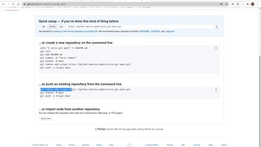Click the Import code button
The image size is (261, 147).
46,118
